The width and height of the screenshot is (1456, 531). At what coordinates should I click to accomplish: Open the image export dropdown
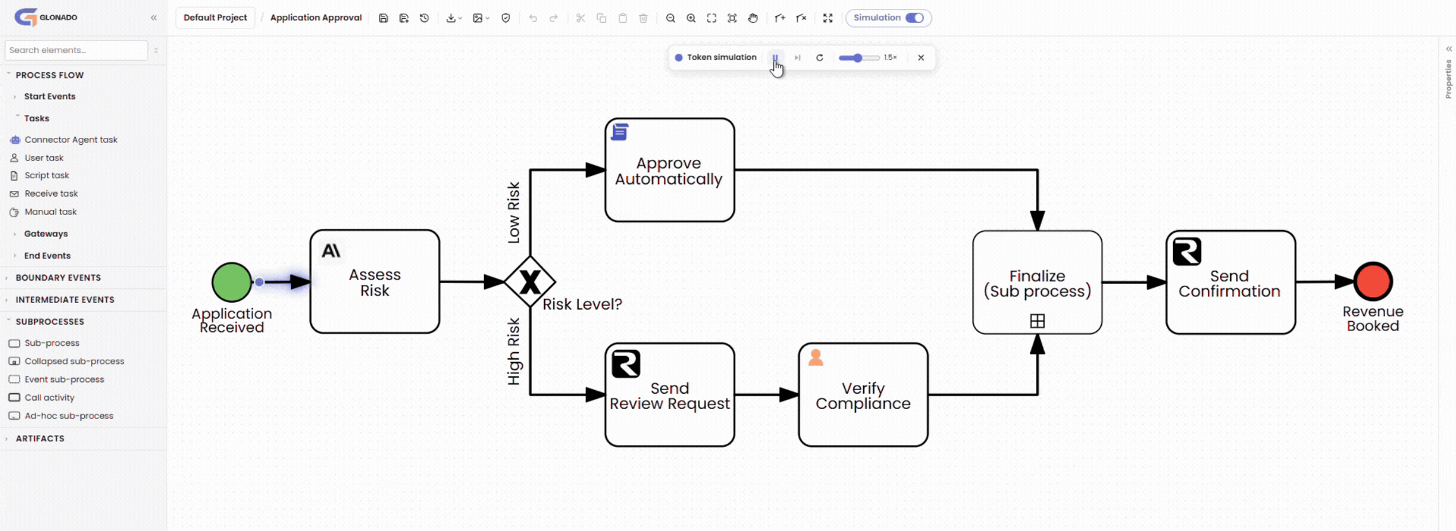coord(481,18)
